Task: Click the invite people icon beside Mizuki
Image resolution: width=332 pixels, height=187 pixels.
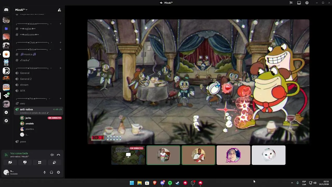Action: pyautogui.click(x=59, y=10)
